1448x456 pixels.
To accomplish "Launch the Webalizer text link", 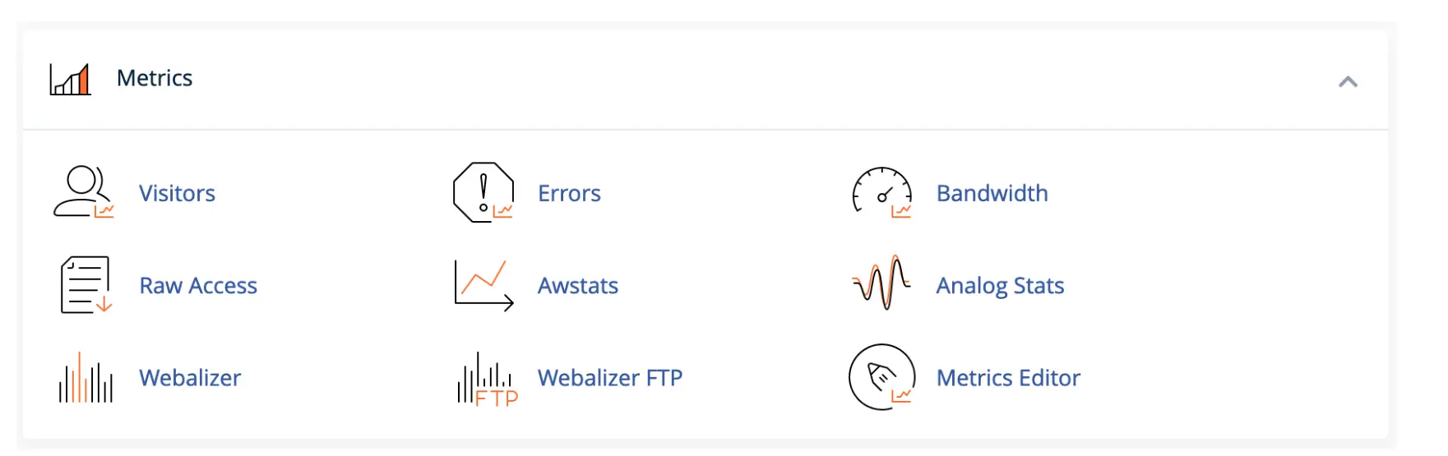I will [x=190, y=378].
